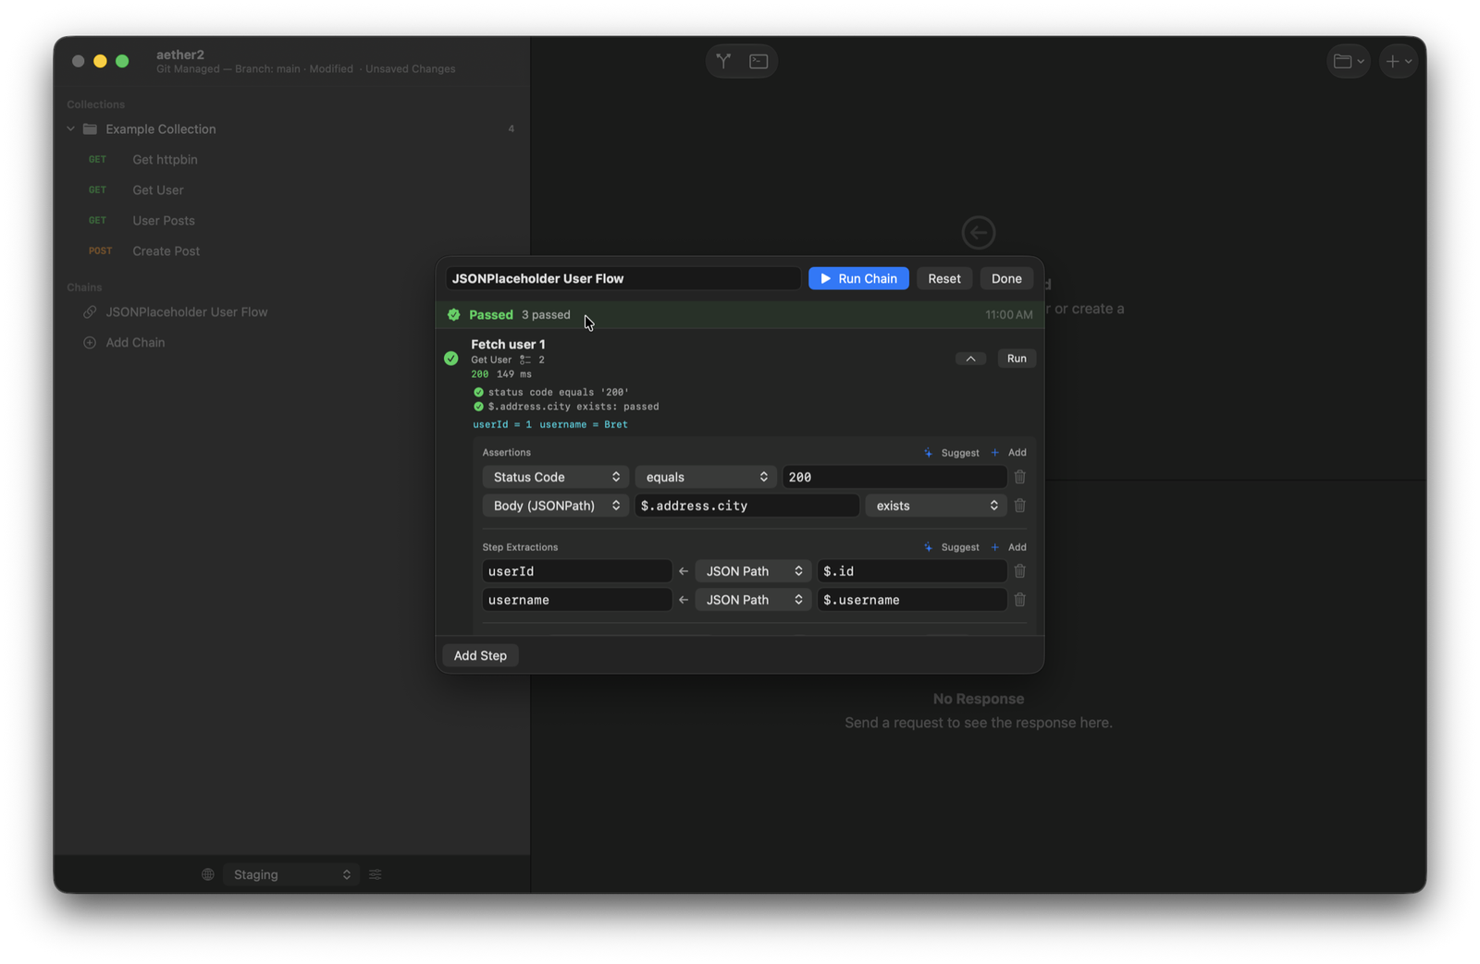Click the 200 assertion value field
Viewport: 1480px width, 964px height.
(x=894, y=477)
